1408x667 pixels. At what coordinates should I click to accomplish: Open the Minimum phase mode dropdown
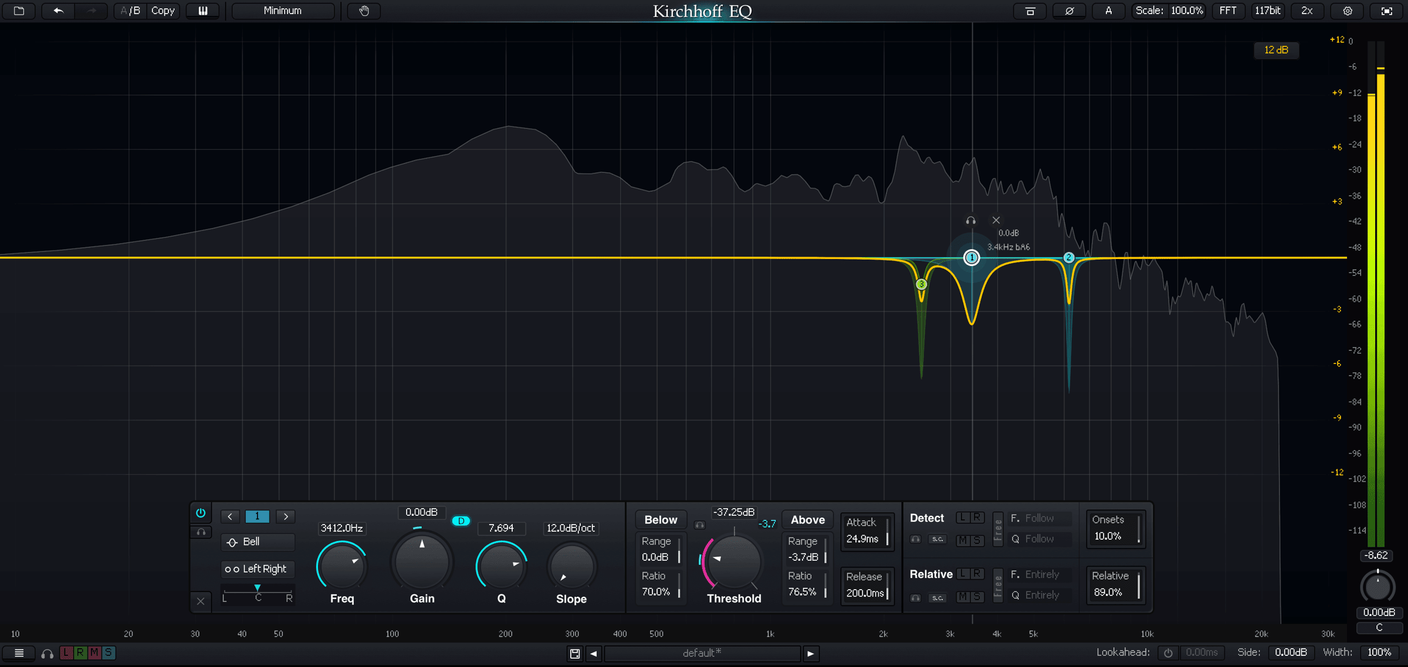(x=283, y=11)
